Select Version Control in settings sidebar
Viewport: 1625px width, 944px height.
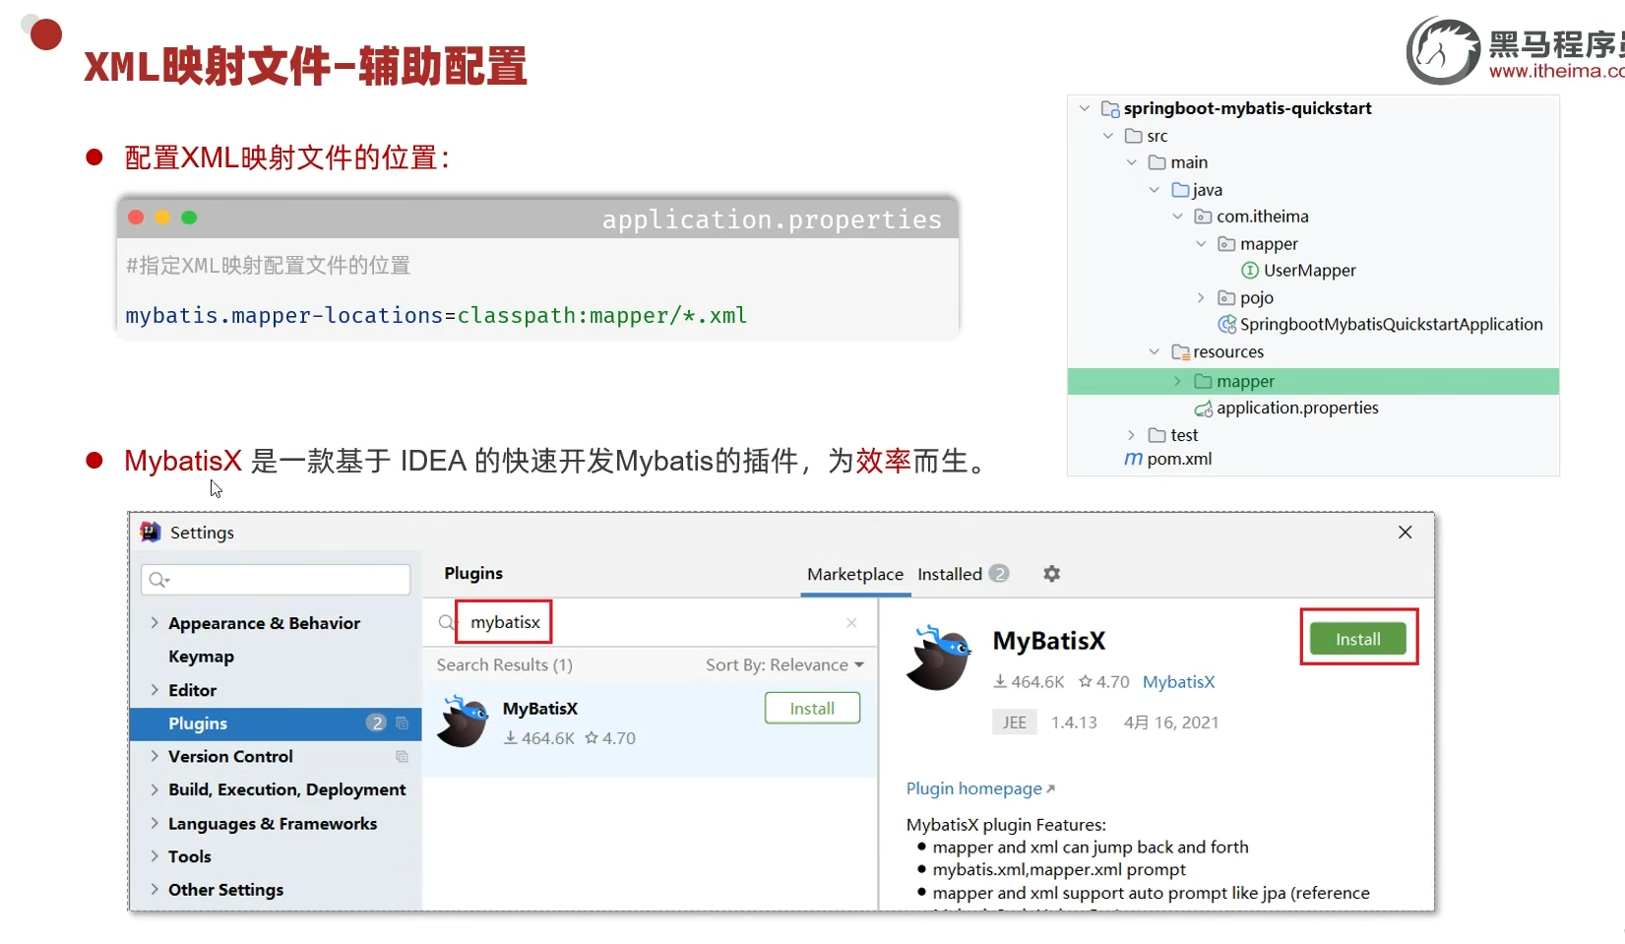230,756
